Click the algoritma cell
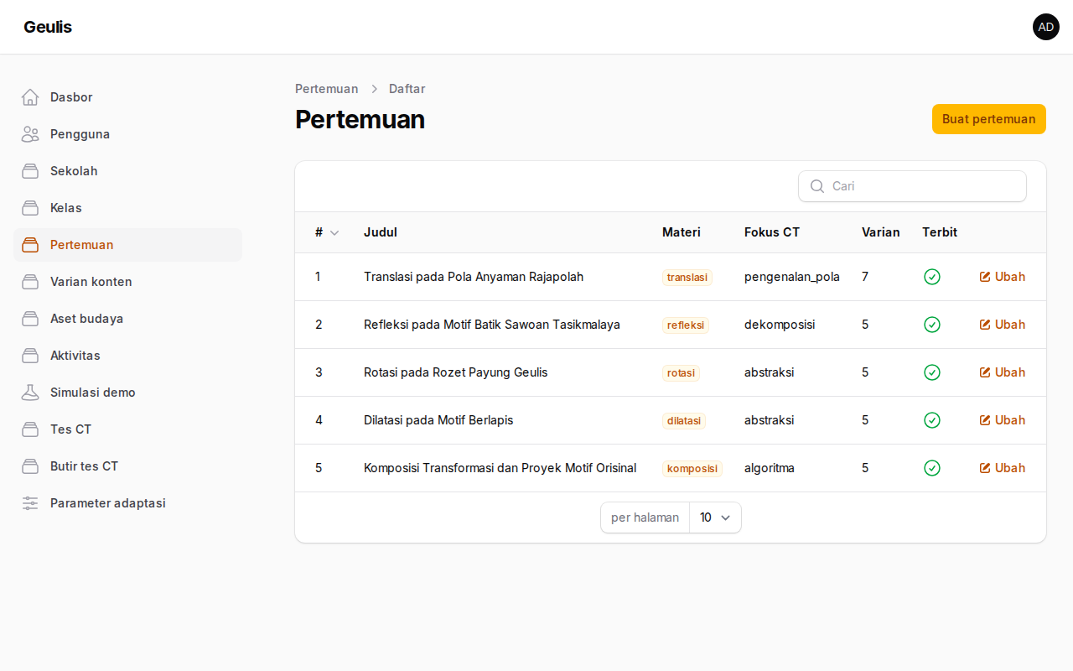This screenshot has width=1073, height=671. click(x=770, y=468)
